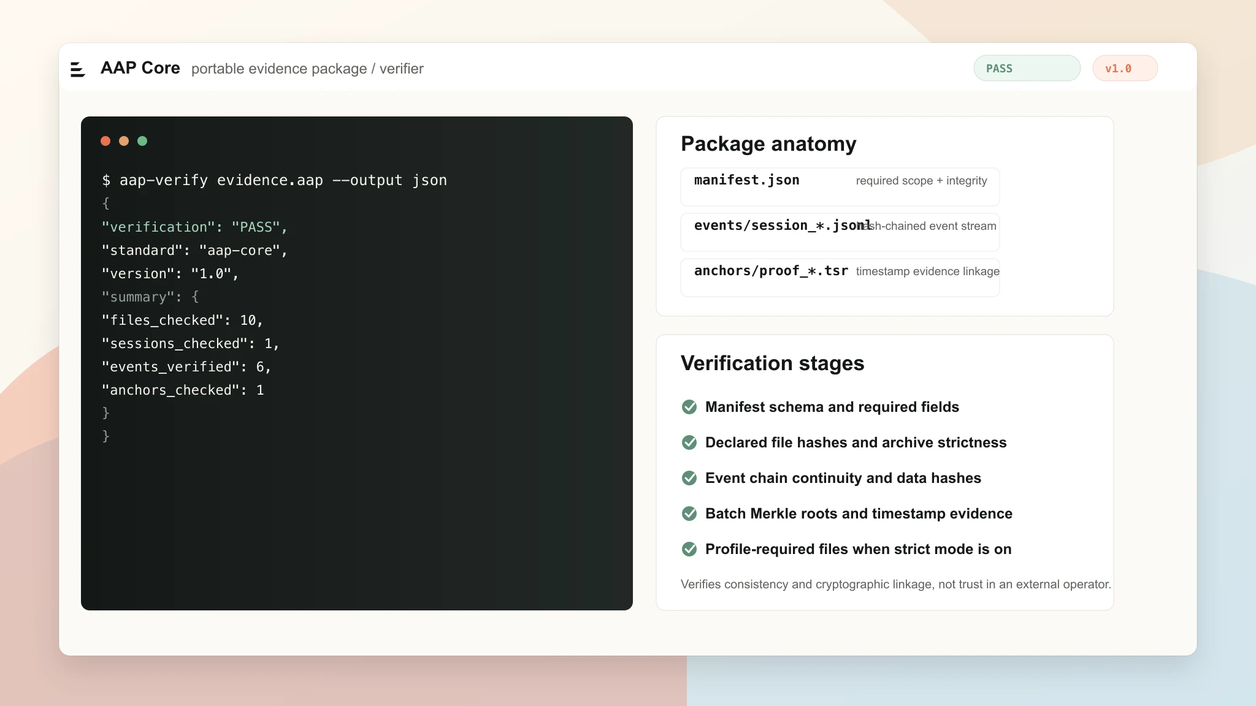Select the anchors/proof_*.tsr row
Image resolution: width=1256 pixels, height=706 pixels.
click(840, 278)
